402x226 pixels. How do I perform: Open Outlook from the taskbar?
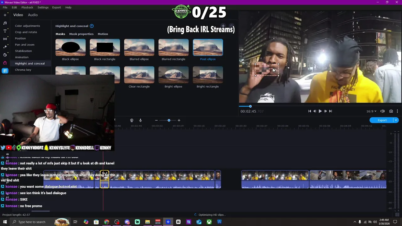(x=199, y=222)
